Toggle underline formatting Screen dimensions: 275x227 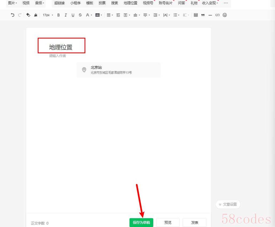click(73, 15)
